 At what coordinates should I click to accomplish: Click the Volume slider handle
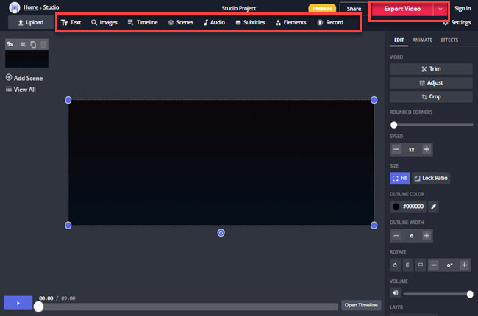[470, 294]
